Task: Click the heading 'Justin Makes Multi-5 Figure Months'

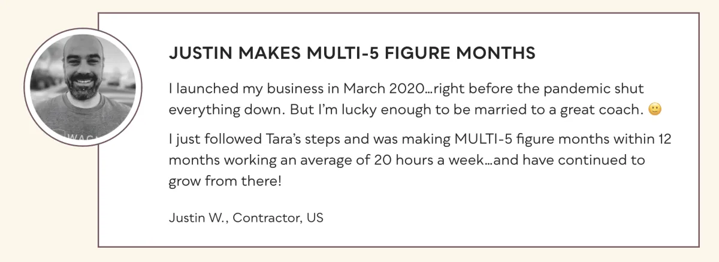Action: coord(352,53)
